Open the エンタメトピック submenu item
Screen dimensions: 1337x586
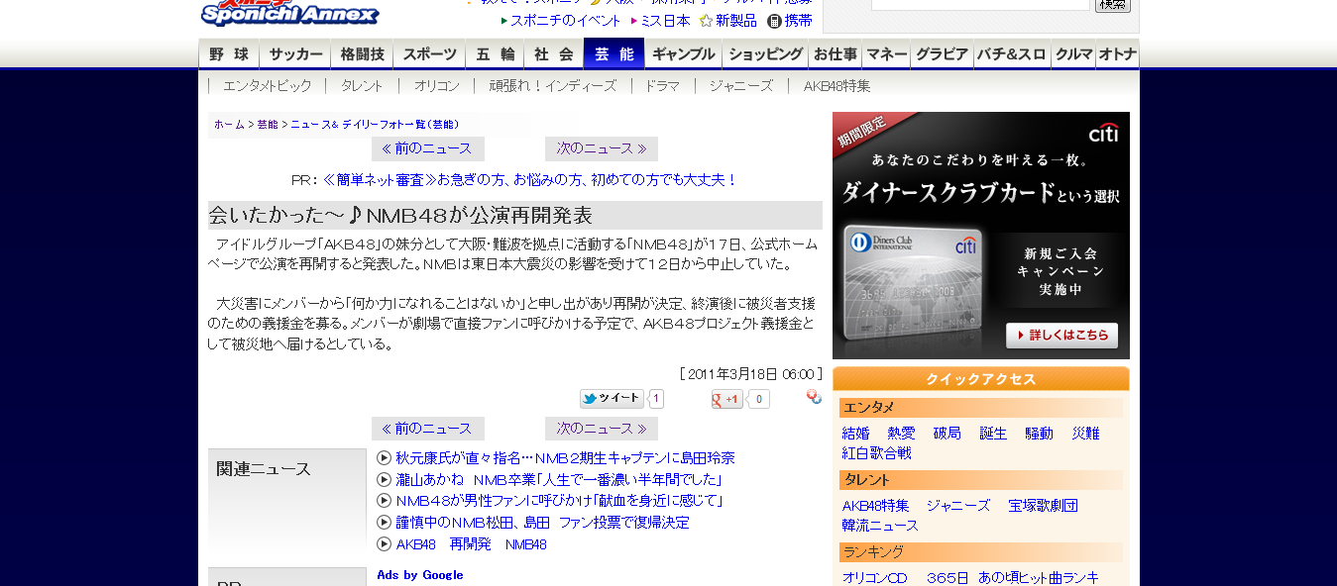pos(267,86)
